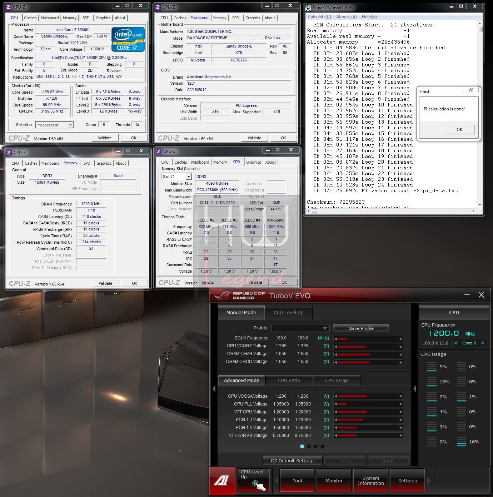Decrease DRAM CHCD Voltage with left arrow
This screenshot has height=497, width=493.
[x=336, y=362]
